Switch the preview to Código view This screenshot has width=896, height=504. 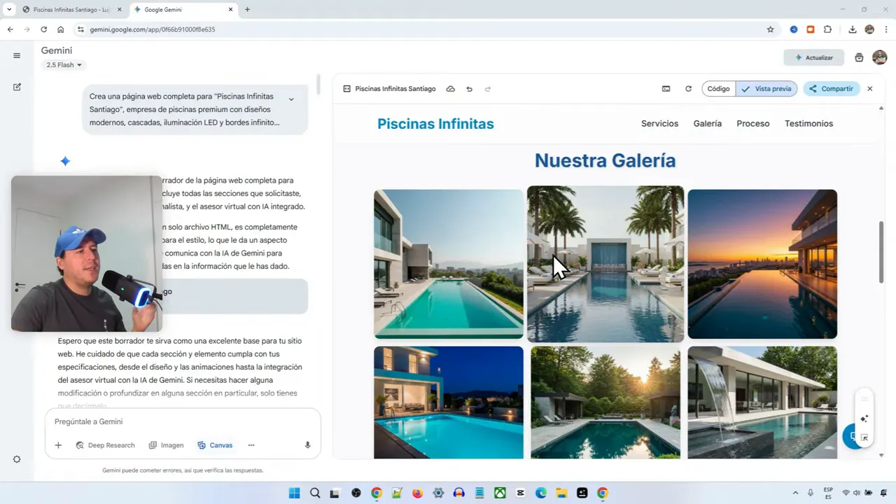point(718,89)
